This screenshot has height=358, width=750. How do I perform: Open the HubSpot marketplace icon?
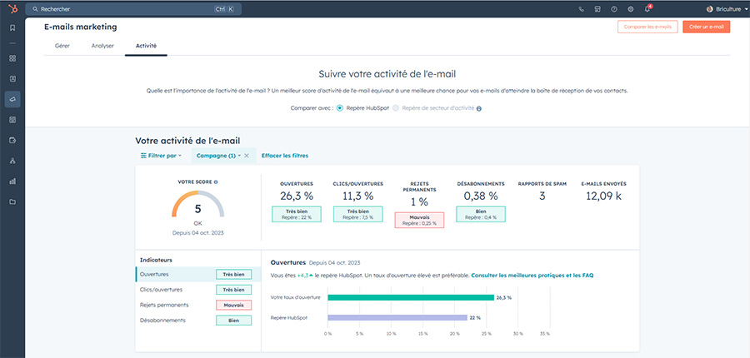point(597,9)
